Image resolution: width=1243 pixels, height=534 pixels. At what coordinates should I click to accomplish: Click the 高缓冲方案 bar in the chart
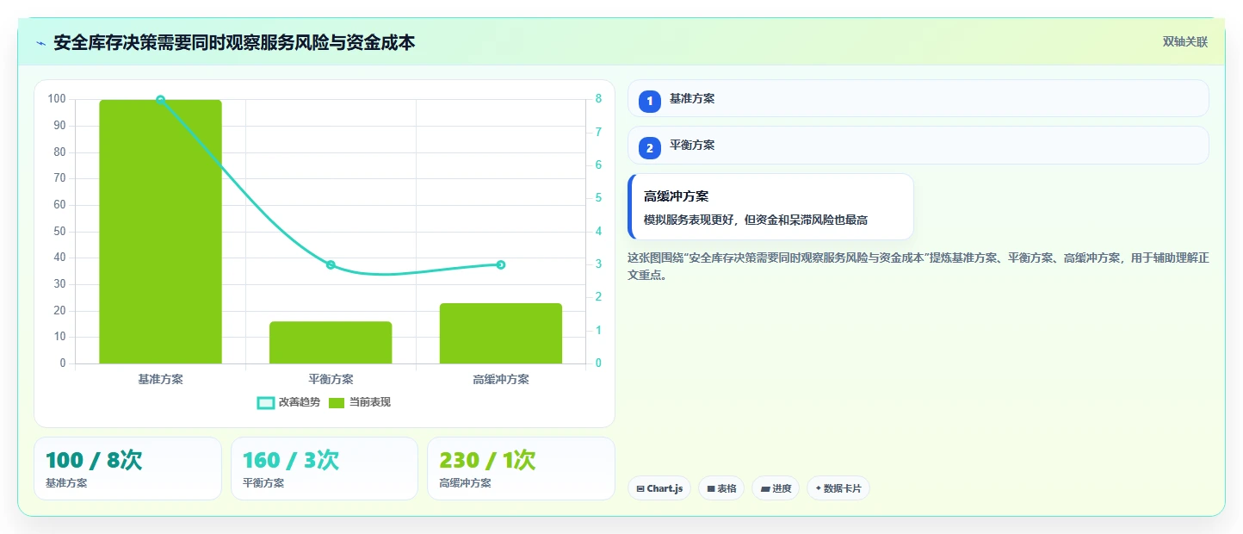[501, 333]
